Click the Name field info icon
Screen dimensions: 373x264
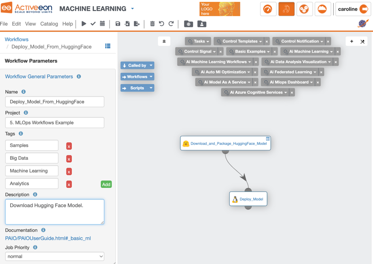point(24,91)
